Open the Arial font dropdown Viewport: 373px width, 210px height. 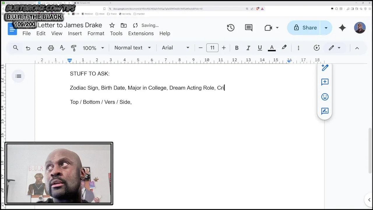(x=176, y=48)
